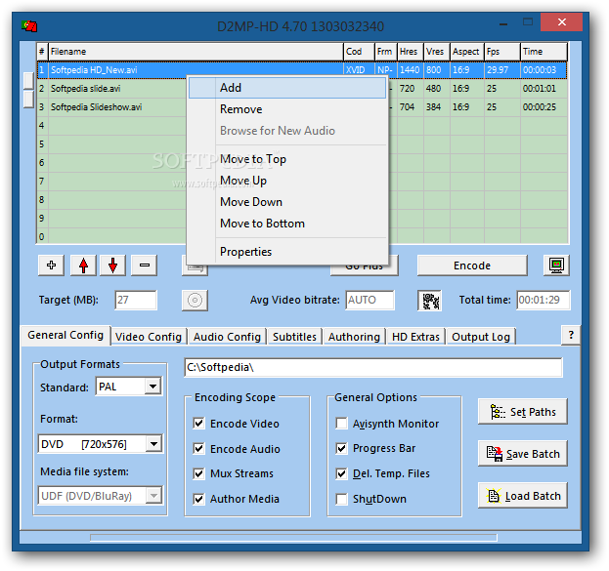The height and width of the screenshot is (571, 609).
Task: Toggle Mux Streams checkbox
Action: click(198, 473)
